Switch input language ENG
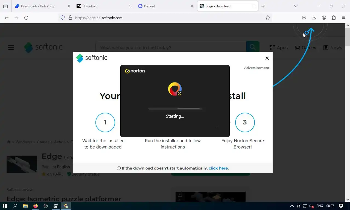350x210 pixels. [320, 206]
